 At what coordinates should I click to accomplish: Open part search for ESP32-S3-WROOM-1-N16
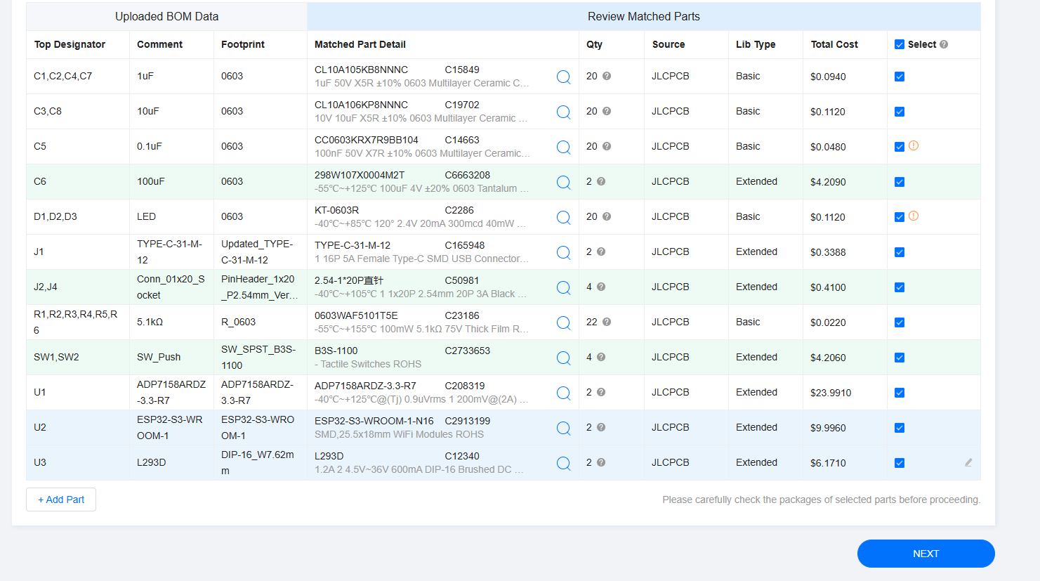(563, 428)
